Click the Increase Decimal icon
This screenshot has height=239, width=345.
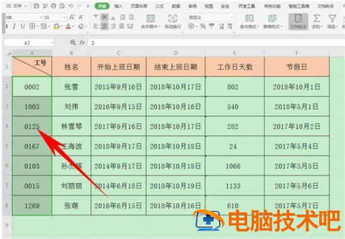tap(221, 26)
